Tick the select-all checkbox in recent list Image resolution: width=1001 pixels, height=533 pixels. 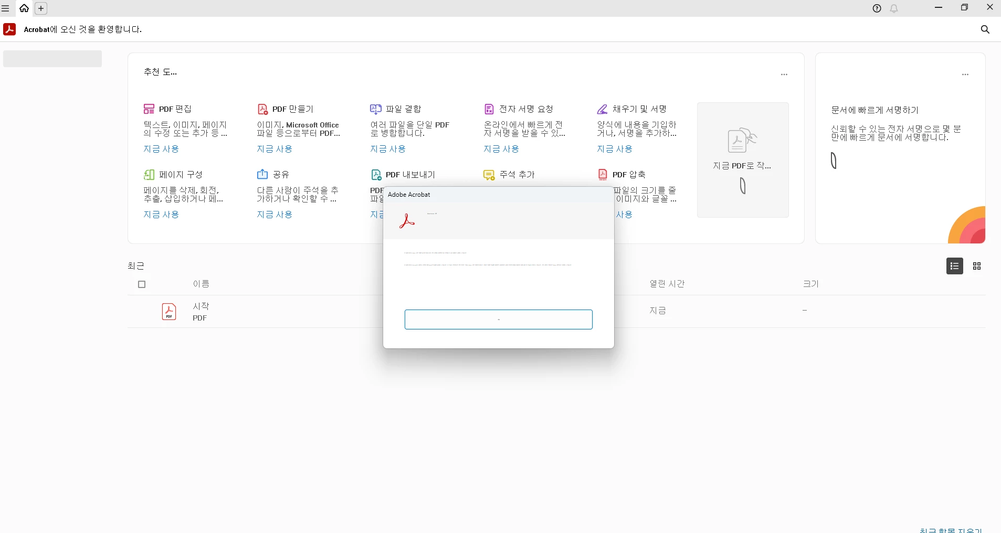point(142,284)
